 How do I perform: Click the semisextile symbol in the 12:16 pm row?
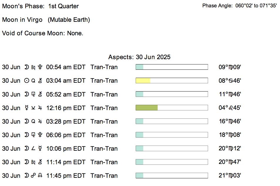pos(33,108)
